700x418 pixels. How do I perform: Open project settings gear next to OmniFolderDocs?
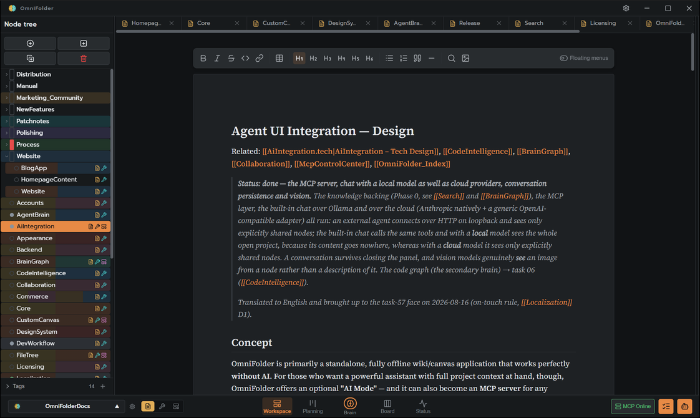(132, 406)
